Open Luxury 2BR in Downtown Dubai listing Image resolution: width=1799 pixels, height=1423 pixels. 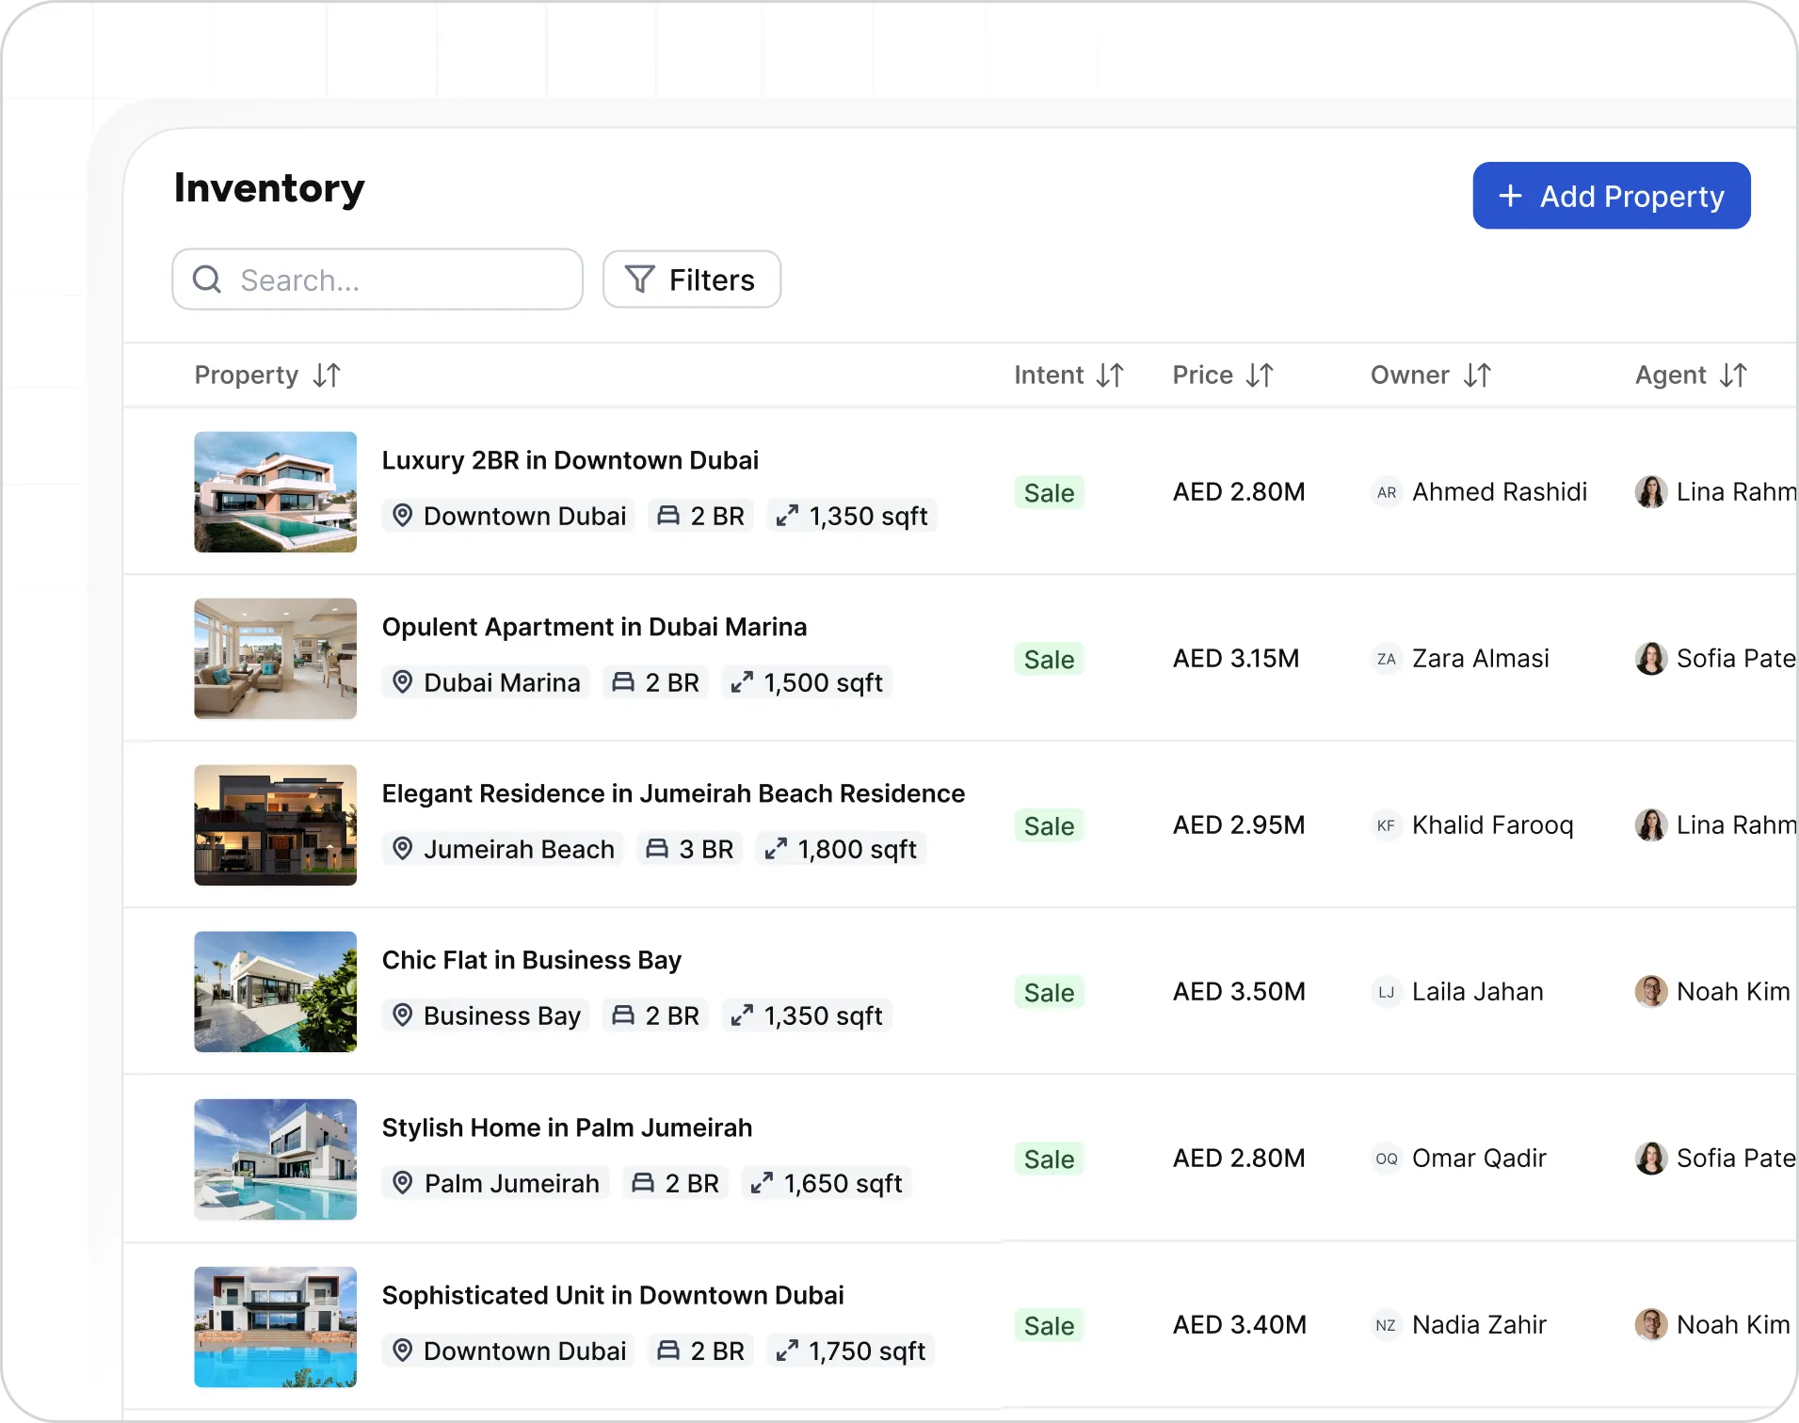pos(570,460)
